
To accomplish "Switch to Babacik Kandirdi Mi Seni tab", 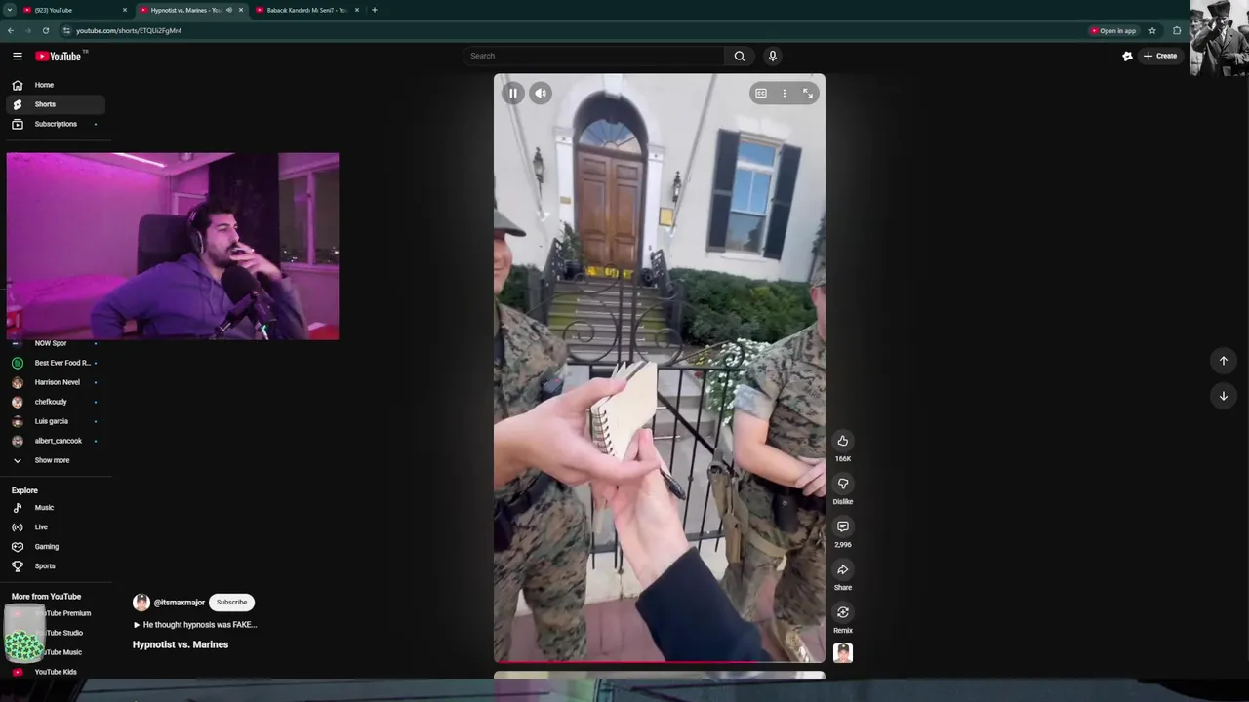I will click(x=306, y=10).
